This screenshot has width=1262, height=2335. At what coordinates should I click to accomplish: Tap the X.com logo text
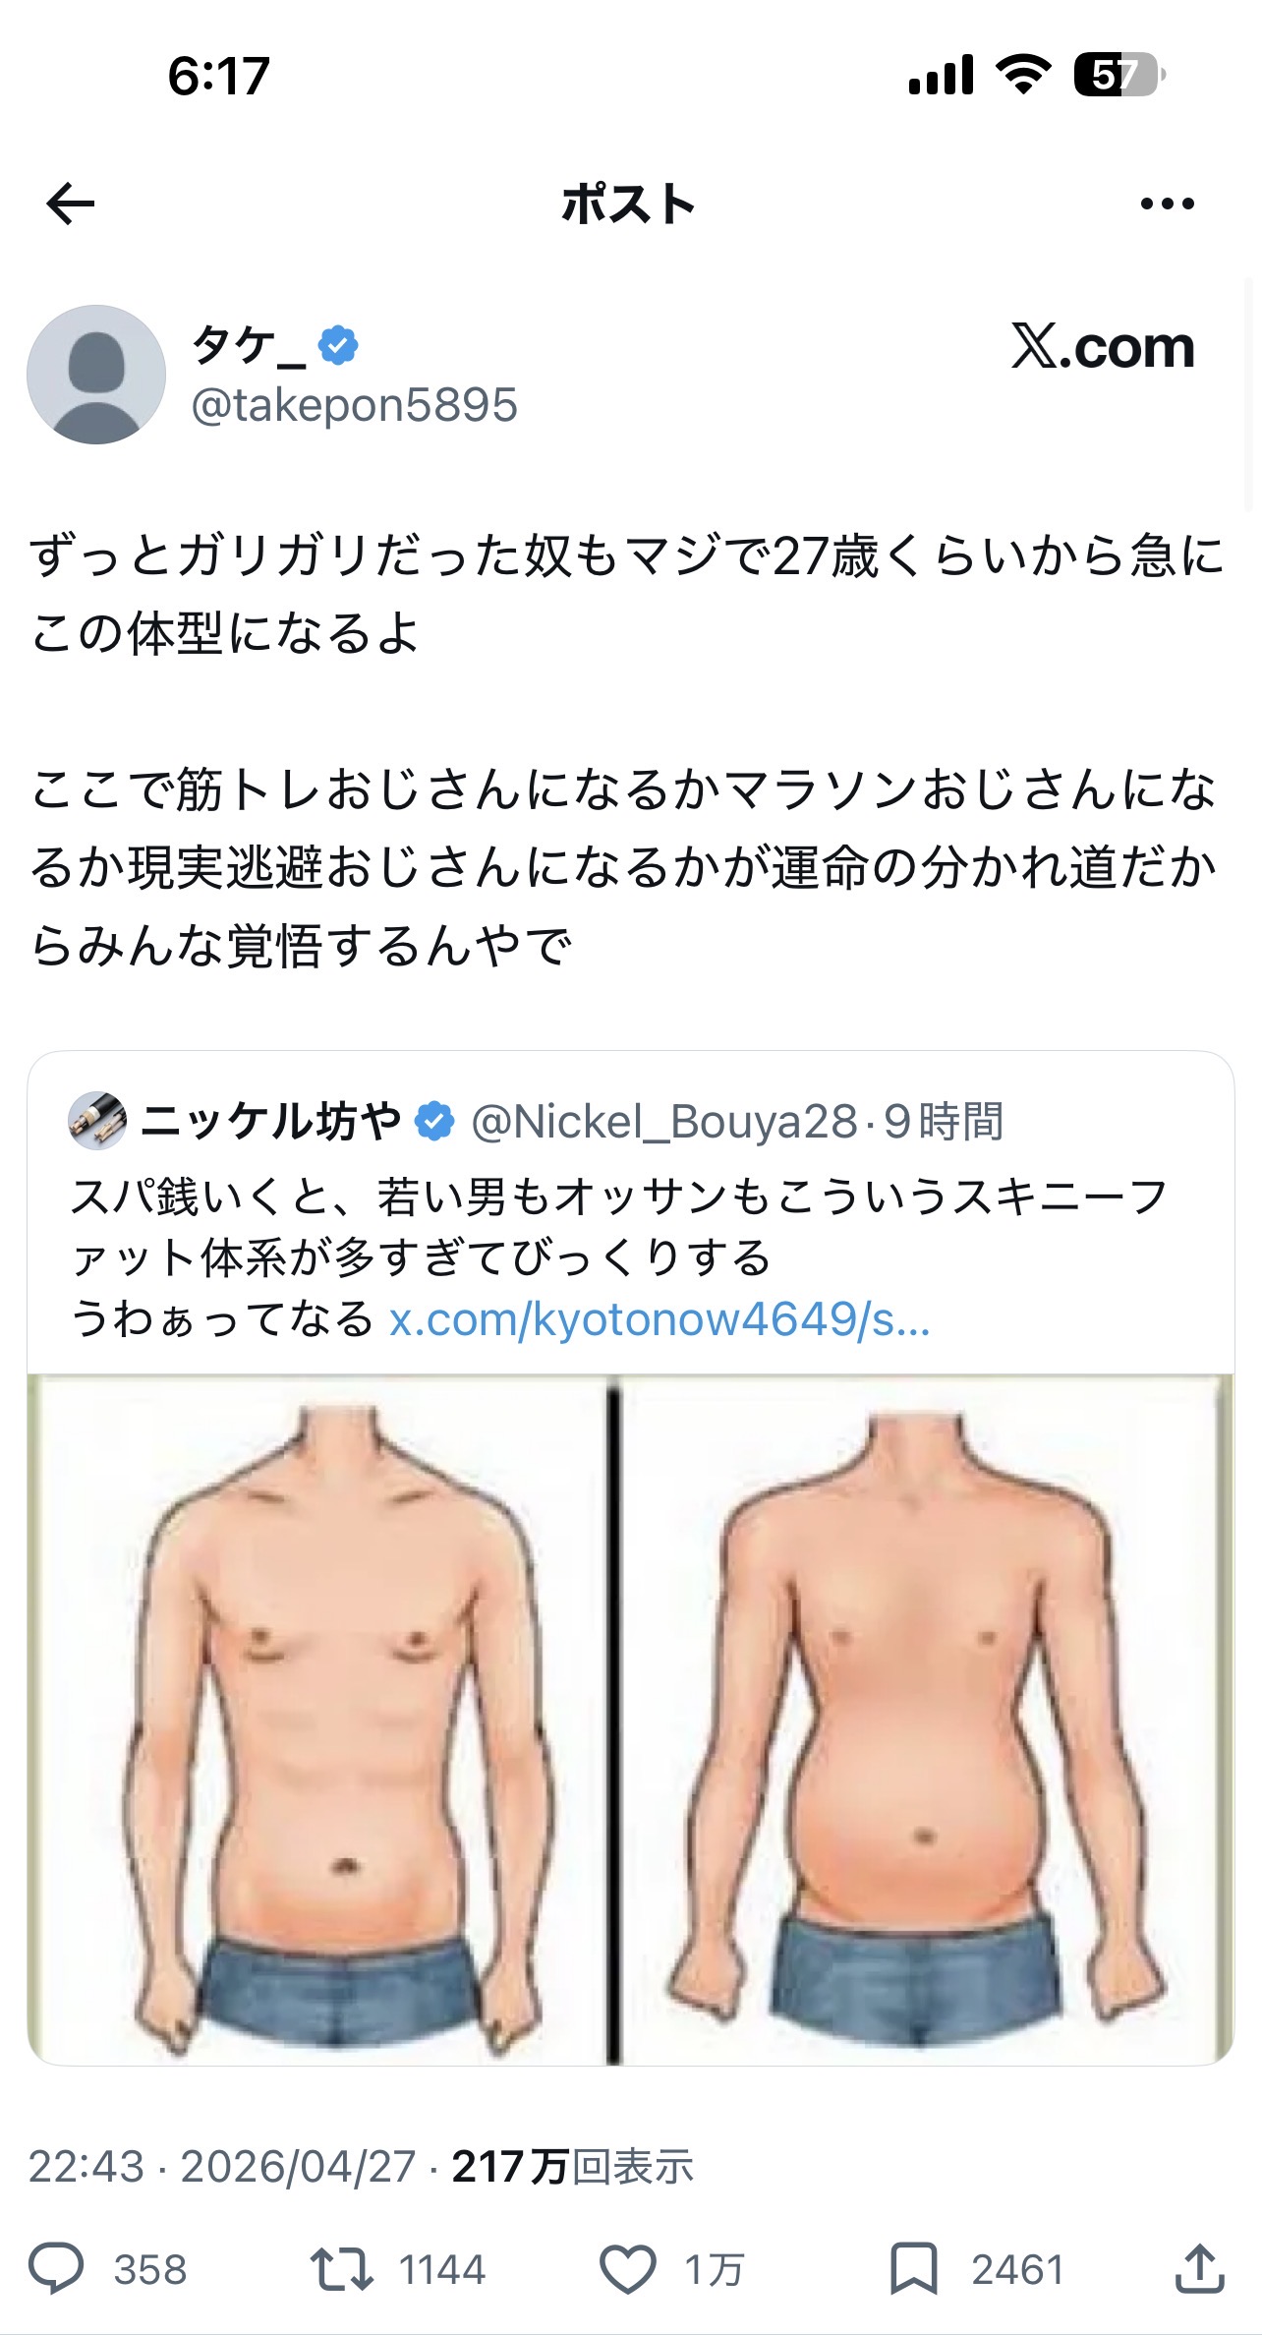[x=1103, y=346]
